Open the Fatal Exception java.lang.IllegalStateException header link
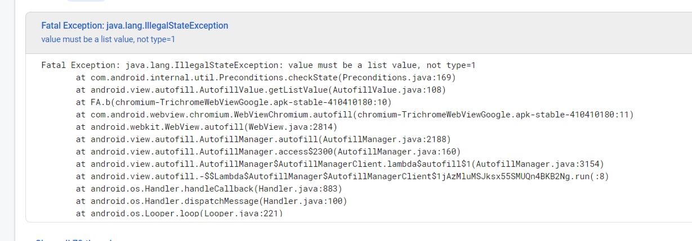Viewport: 692px width, 241px height. 135,26
